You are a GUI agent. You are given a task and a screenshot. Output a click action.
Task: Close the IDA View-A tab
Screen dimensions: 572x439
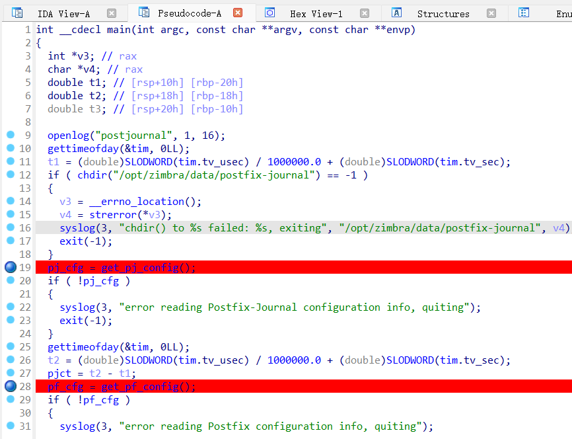coord(112,13)
